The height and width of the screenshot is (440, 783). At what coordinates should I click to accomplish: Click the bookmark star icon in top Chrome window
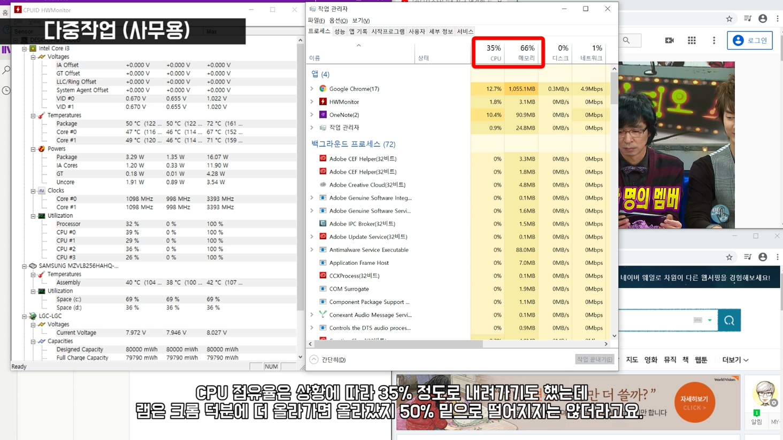[729, 19]
